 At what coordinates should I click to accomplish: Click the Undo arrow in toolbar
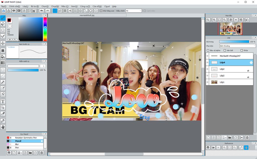pos(42,11)
